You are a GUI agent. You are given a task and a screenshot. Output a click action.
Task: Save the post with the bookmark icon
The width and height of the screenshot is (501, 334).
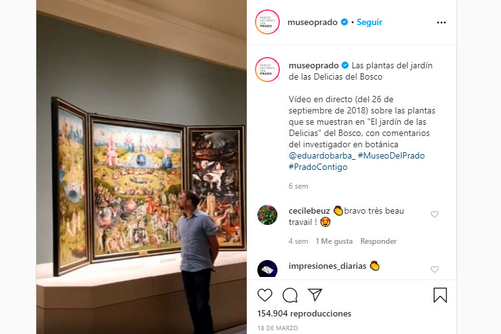point(440,295)
